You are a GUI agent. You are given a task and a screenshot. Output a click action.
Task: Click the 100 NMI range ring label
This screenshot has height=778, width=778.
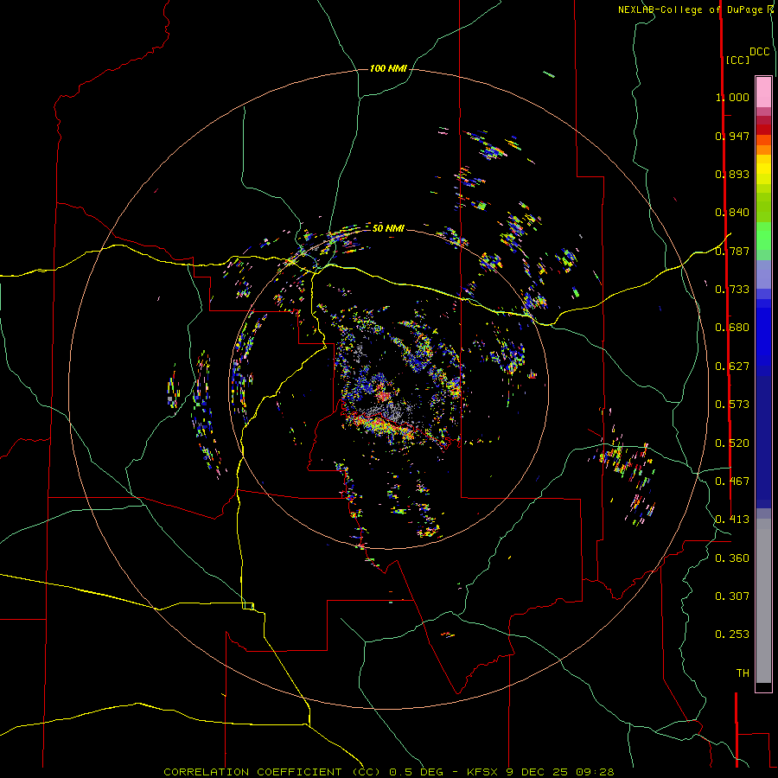pos(388,68)
